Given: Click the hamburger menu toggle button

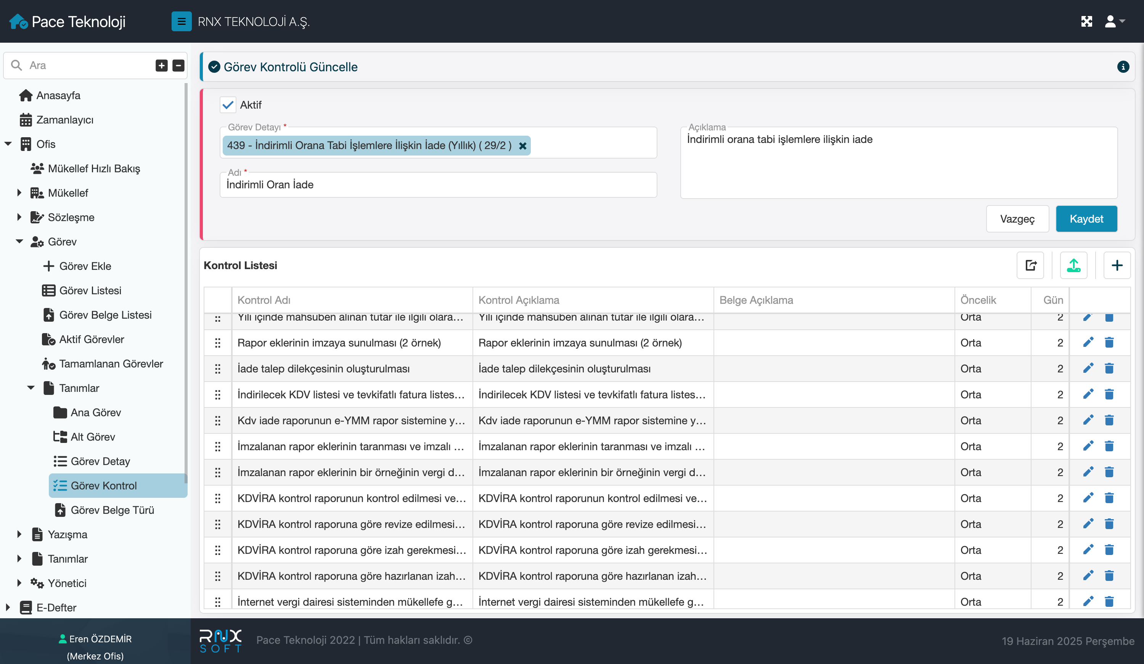Looking at the screenshot, I should 181,21.
